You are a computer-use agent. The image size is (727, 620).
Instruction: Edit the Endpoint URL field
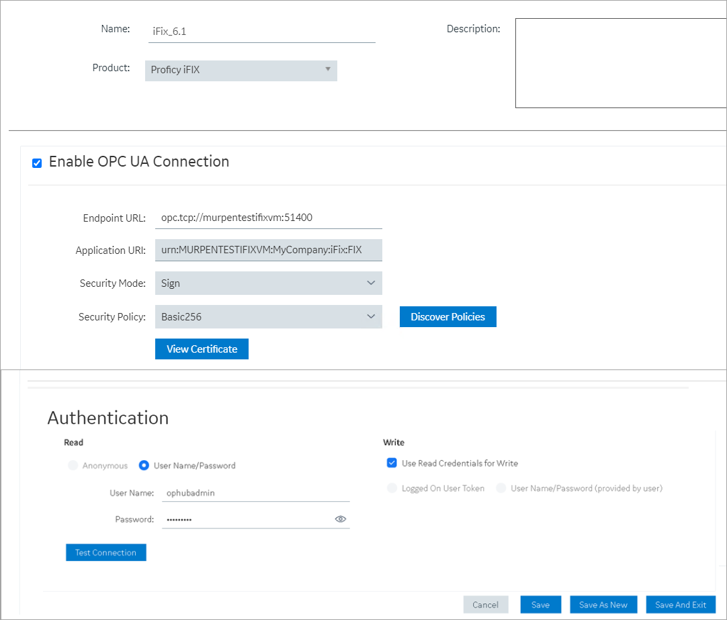pyautogui.click(x=269, y=218)
